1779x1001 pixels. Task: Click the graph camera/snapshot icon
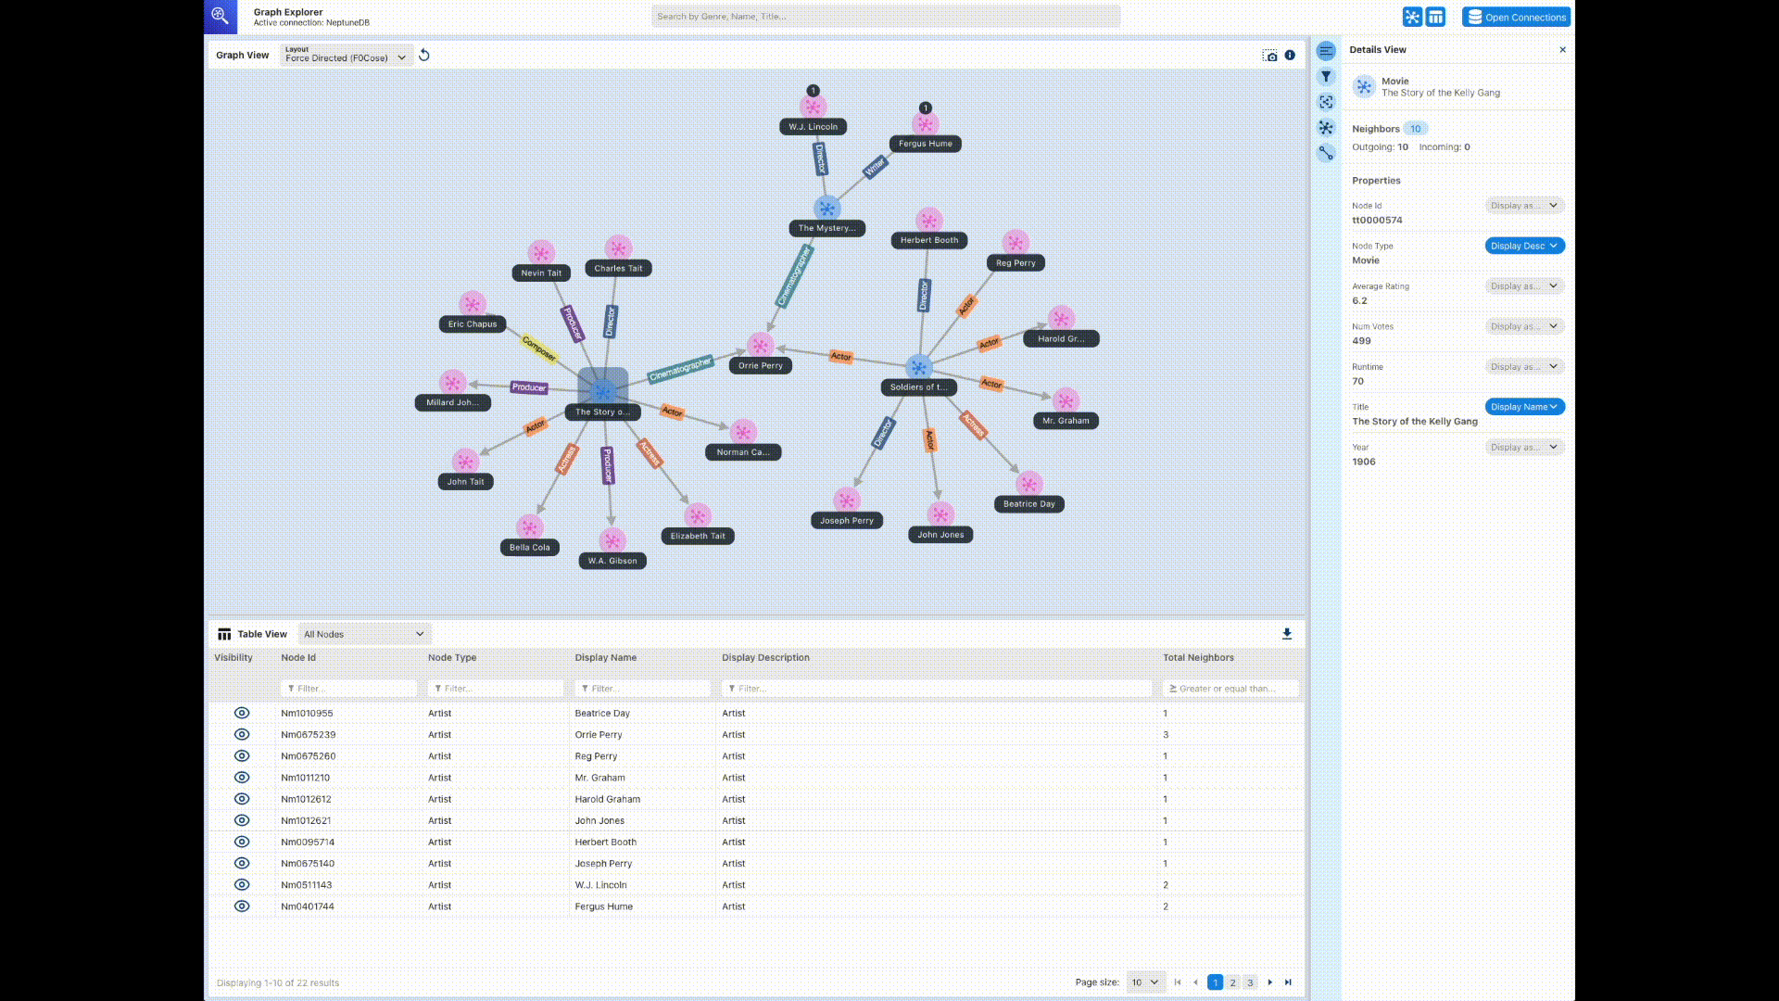(x=1269, y=55)
